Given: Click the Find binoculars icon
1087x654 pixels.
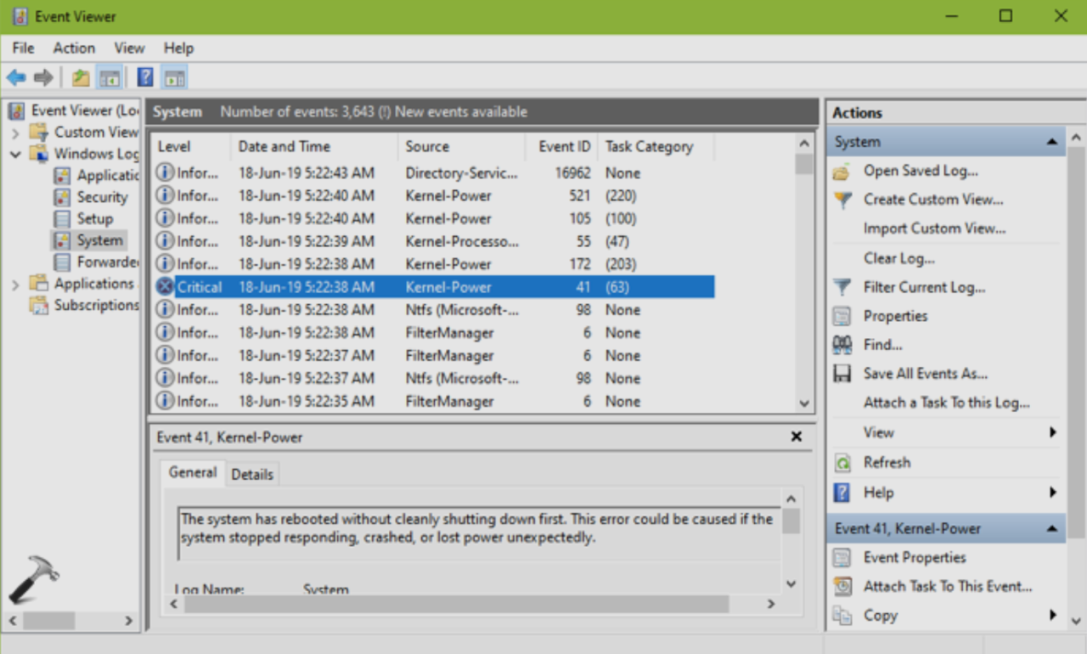Looking at the screenshot, I should click(x=842, y=345).
